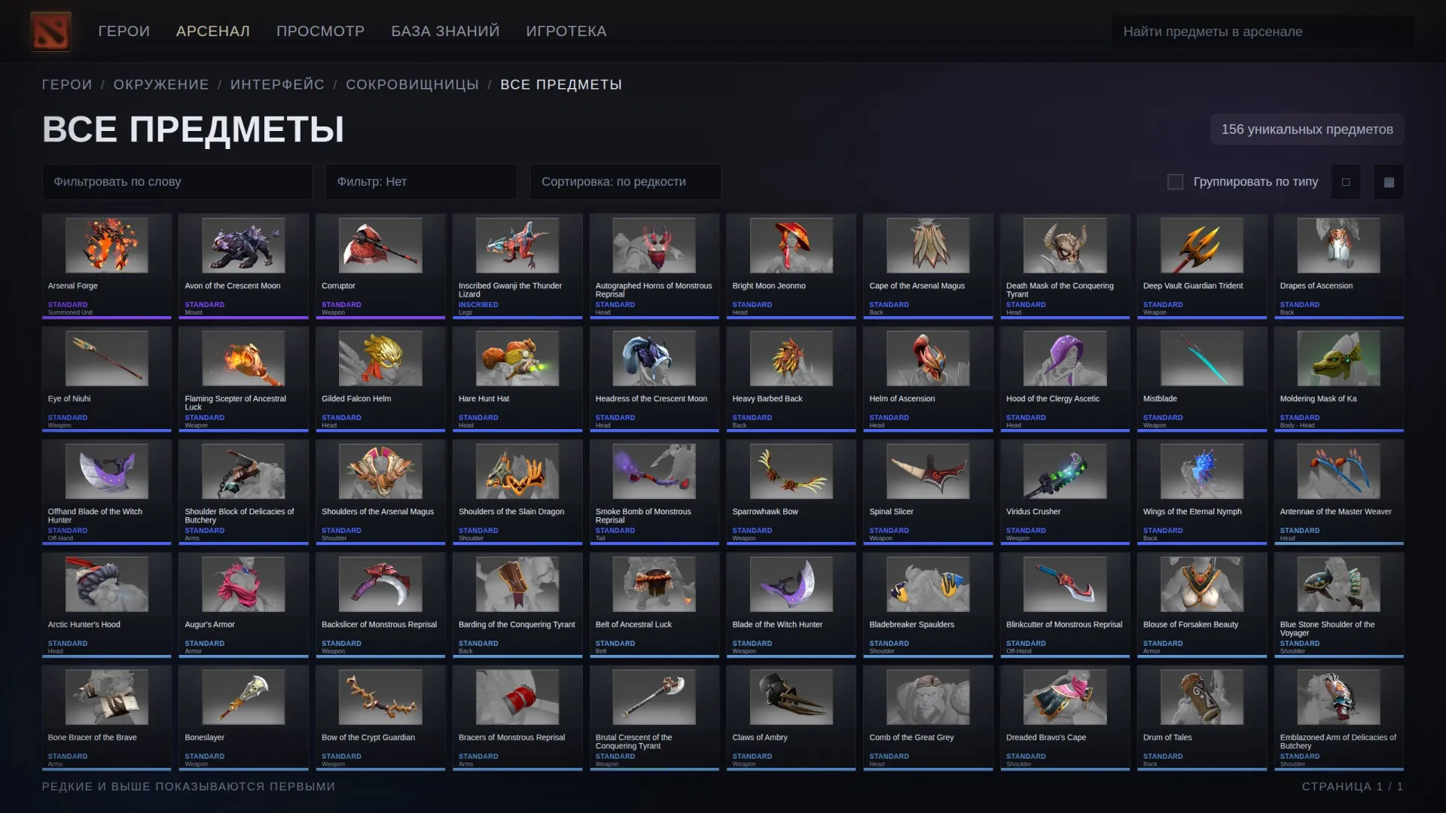Select the Eye of Niuhi weapon

pyautogui.click(x=107, y=379)
